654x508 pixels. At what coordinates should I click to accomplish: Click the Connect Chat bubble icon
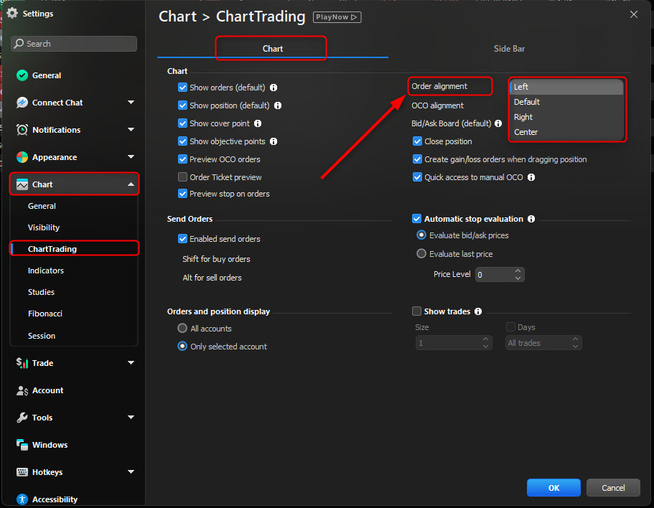click(22, 103)
